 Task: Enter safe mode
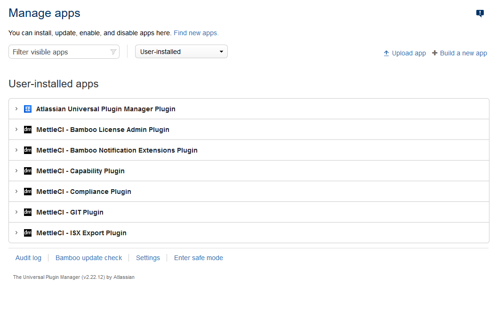[x=198, y=258]
